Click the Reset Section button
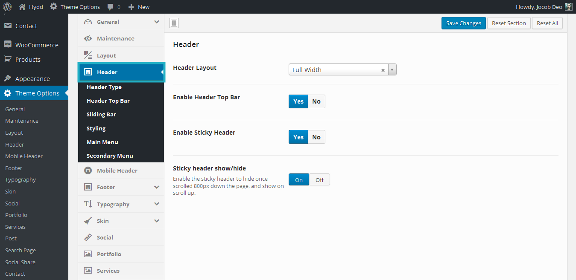This screenshot has height=280, width=576. tap(509, 23)
